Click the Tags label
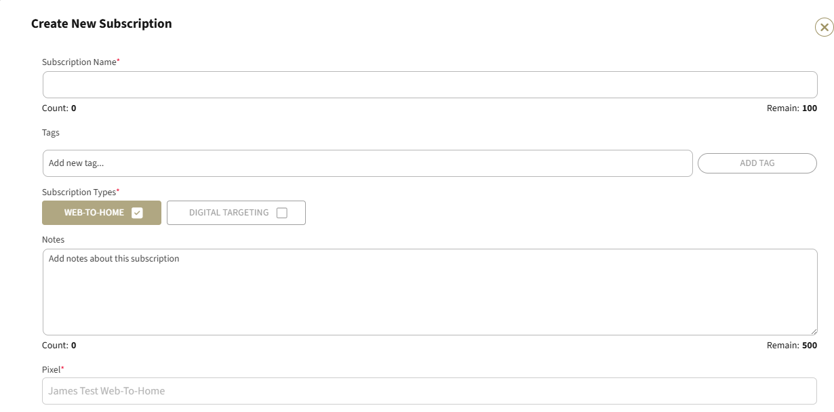 pyautogui.click(x=51, y=133)
